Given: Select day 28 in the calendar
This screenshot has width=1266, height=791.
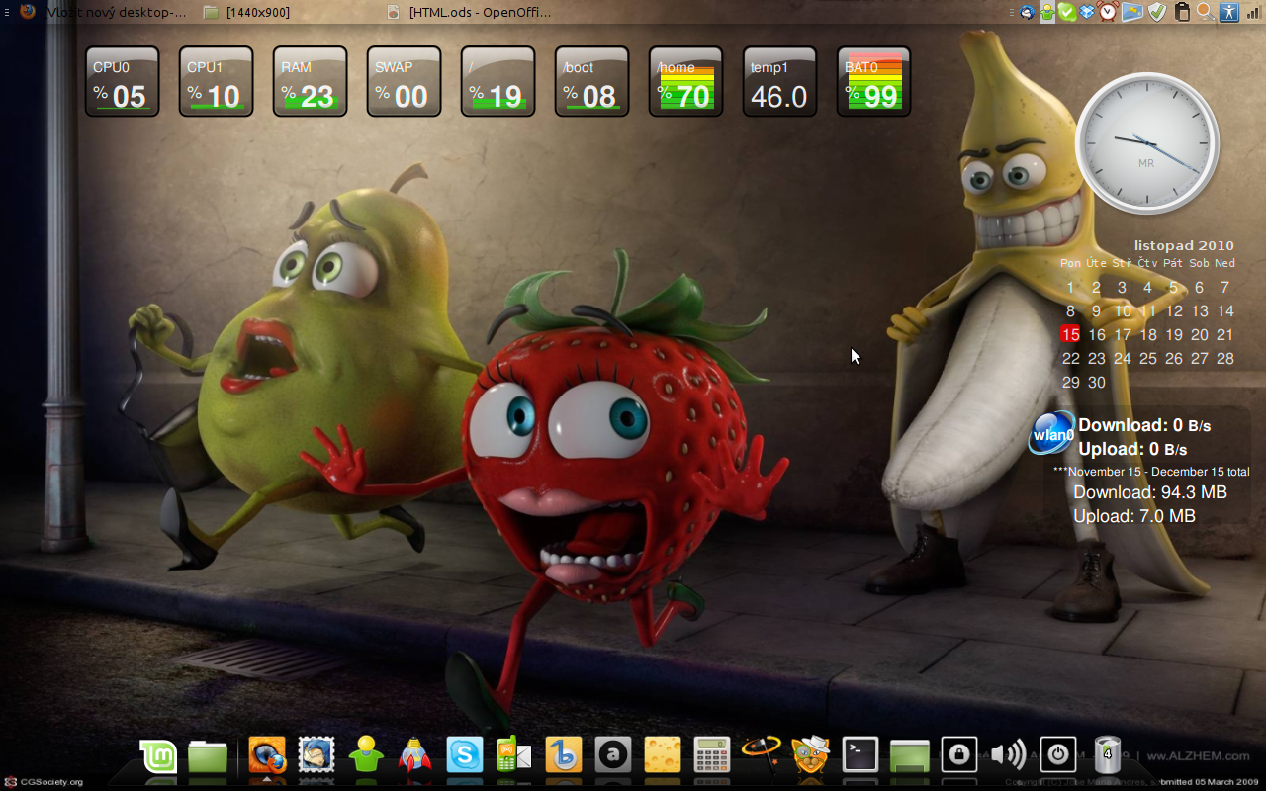Looking at the screenshot, I should [x=1224, y=358].
